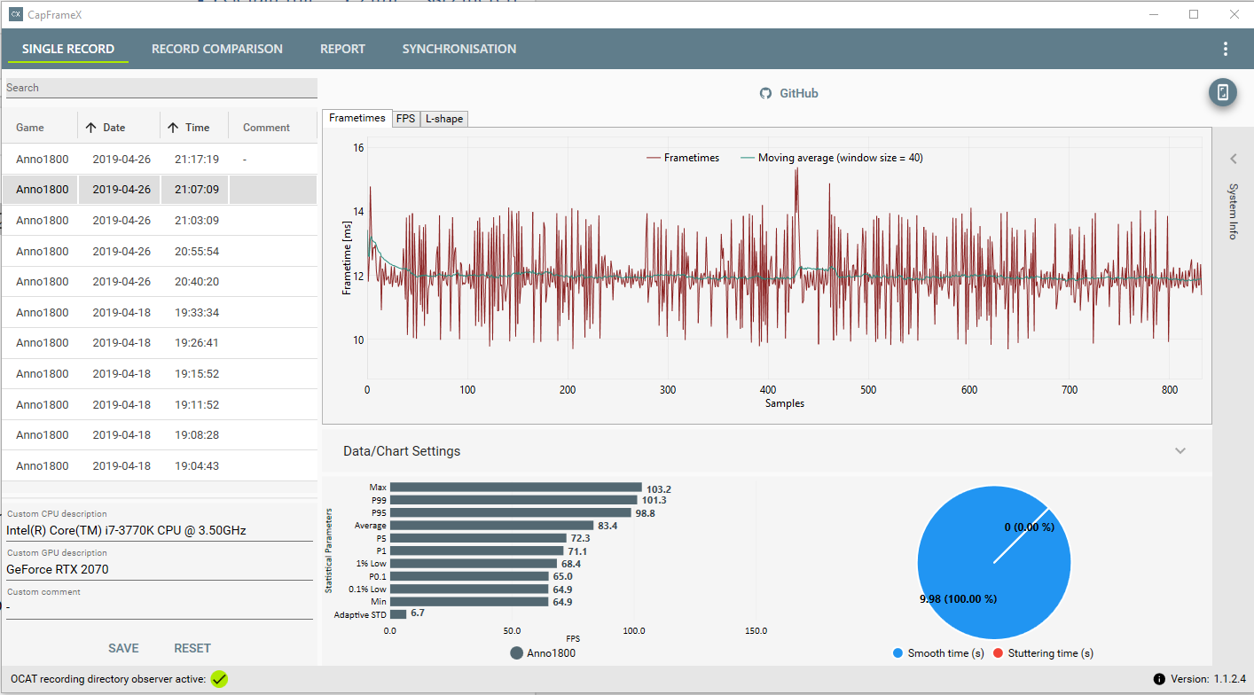Click the GitHub octocat icon
This screenshot has height=695, width=1254.
point(765,93)
